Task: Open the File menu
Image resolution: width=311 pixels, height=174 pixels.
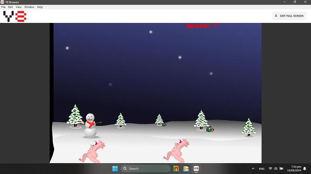Action: pyautogui.click(x=3, y=7)
